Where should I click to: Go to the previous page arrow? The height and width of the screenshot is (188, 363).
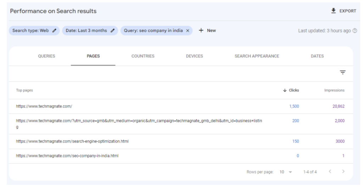330,171
